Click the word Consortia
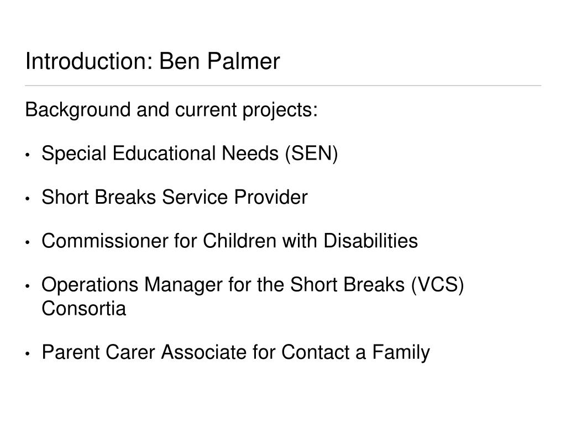The width and height of the screenshot is (566, 424). pos(84,309)
